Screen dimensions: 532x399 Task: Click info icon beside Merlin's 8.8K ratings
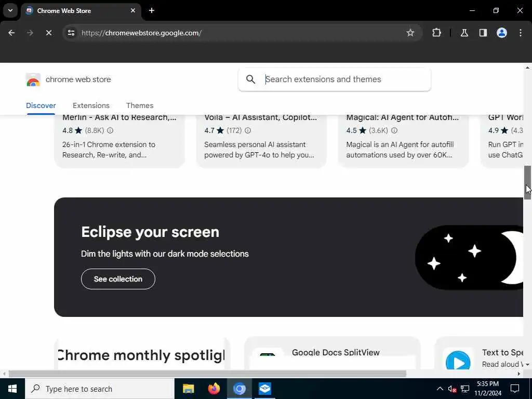110,130
